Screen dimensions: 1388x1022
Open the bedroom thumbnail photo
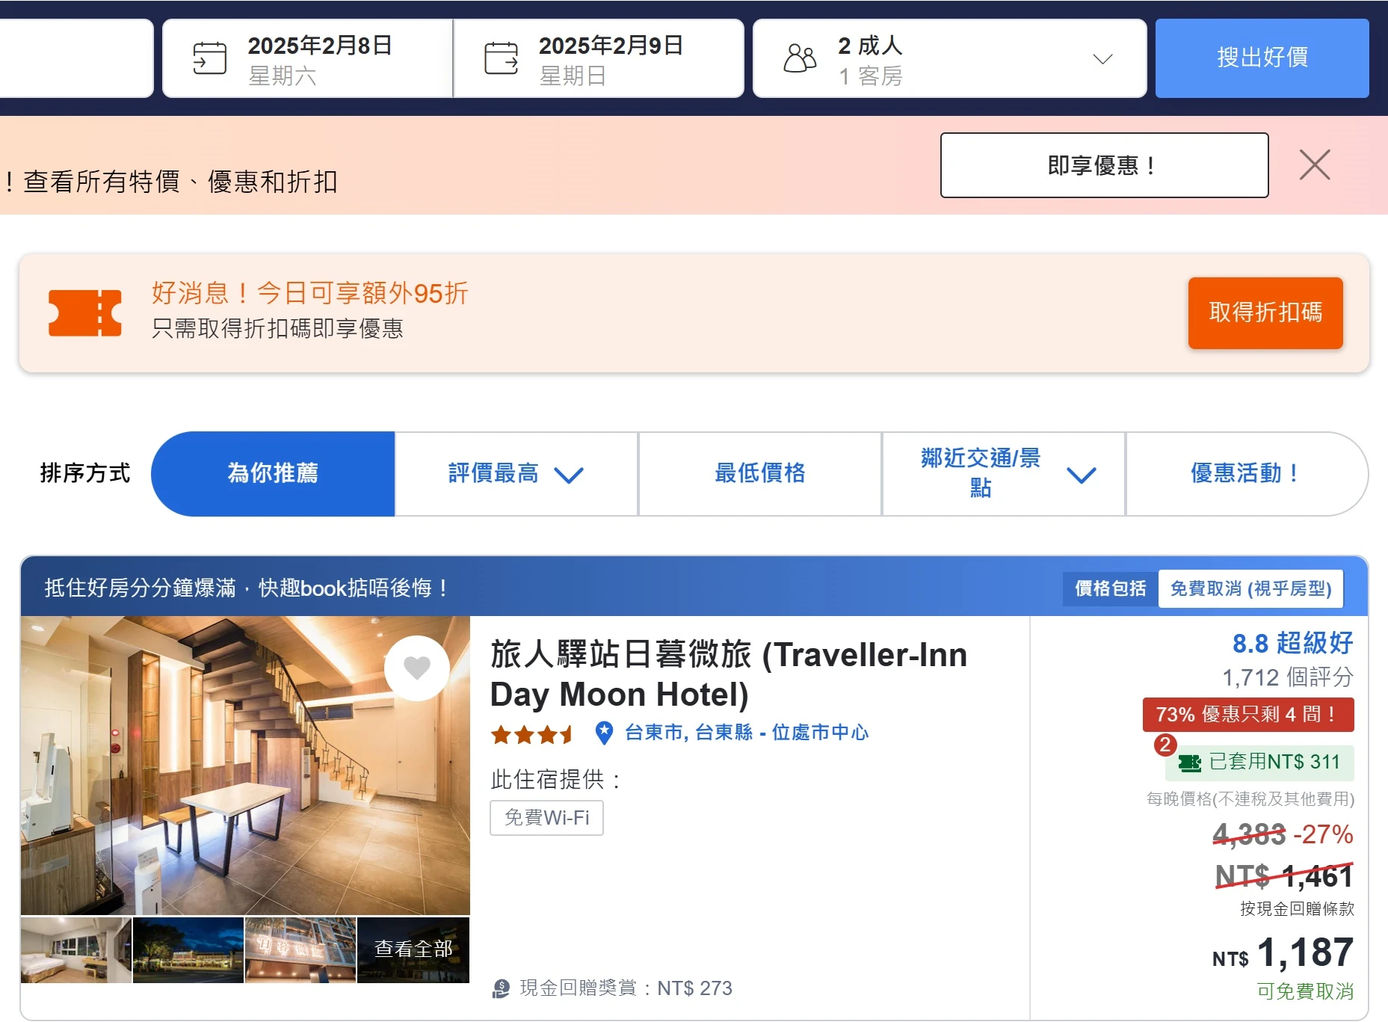point(76,949)
